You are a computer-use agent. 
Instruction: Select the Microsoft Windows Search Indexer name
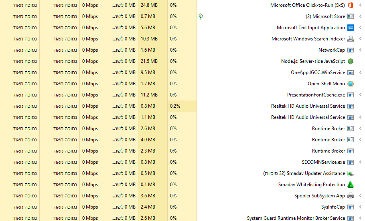[x=308, y=39]
